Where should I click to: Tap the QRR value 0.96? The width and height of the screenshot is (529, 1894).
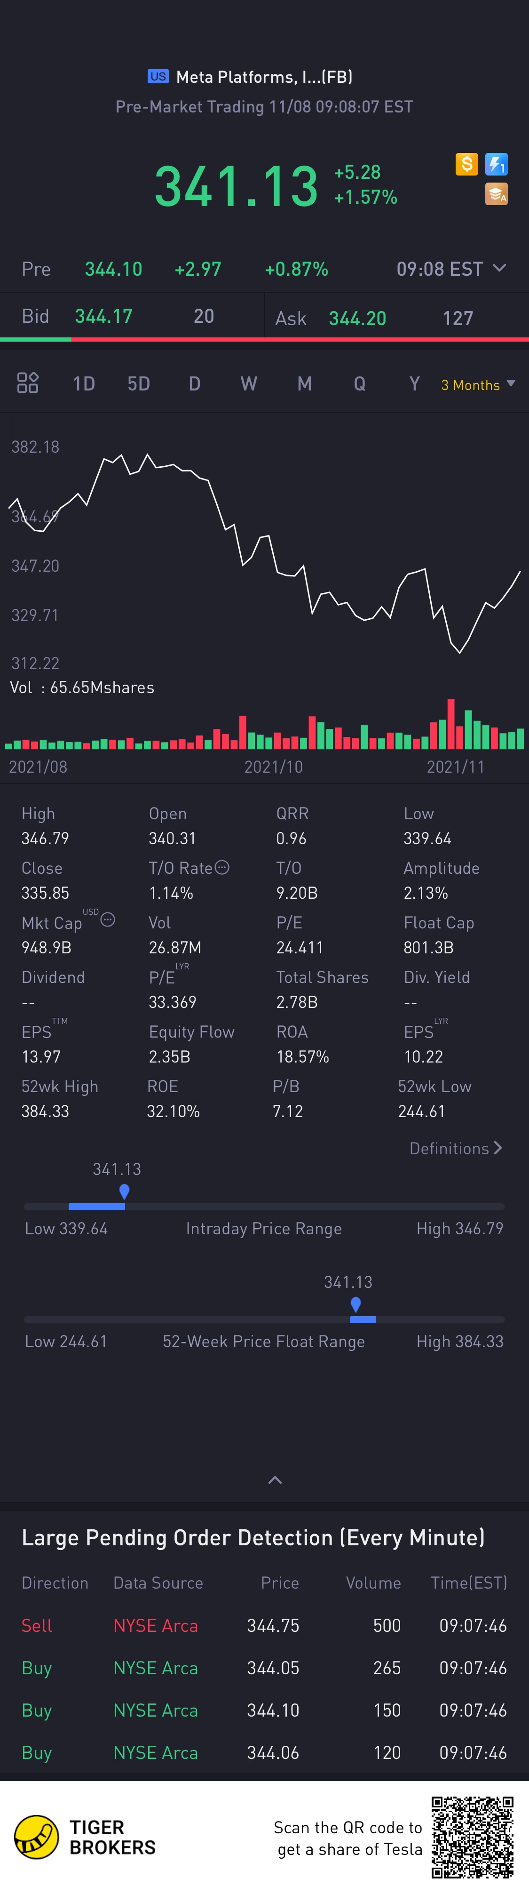pyautogui.click(x=292, y=839)
